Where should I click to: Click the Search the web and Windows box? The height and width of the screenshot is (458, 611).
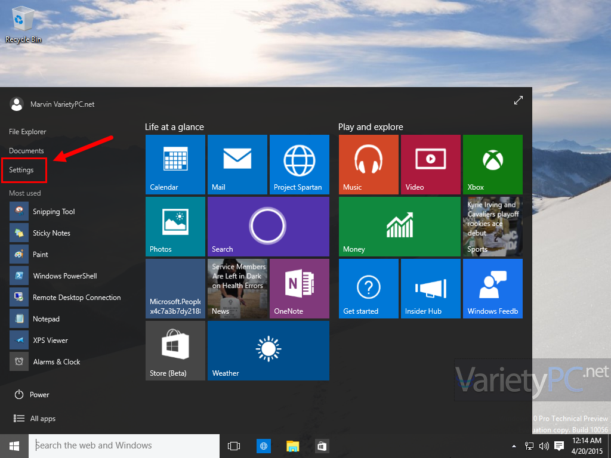click(124, 446)
